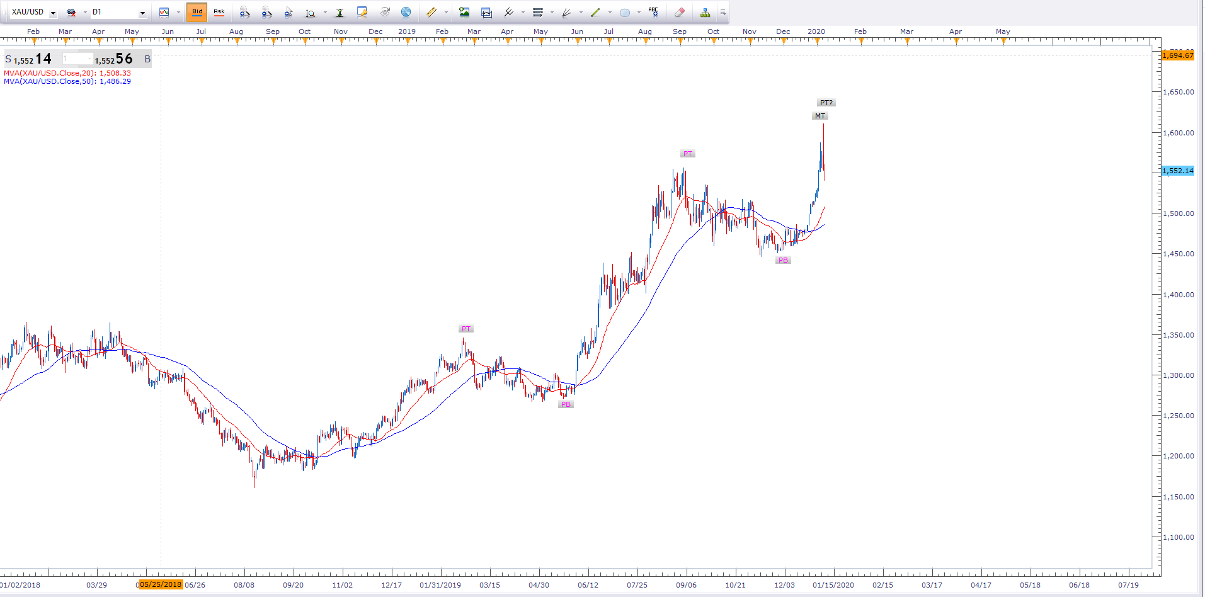Open the D1 timeframe dropdown

click(x=142, y=13)
